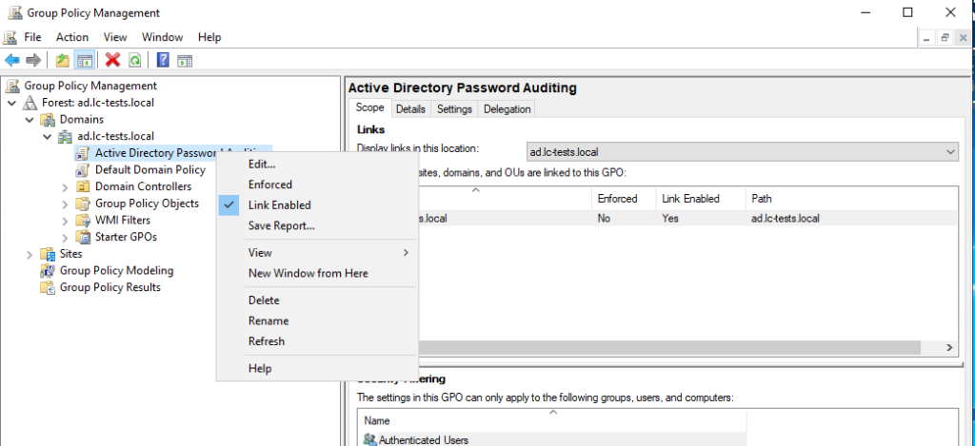Select the Scope tab
The image size is (975, 446).
[x=369, y=107]
